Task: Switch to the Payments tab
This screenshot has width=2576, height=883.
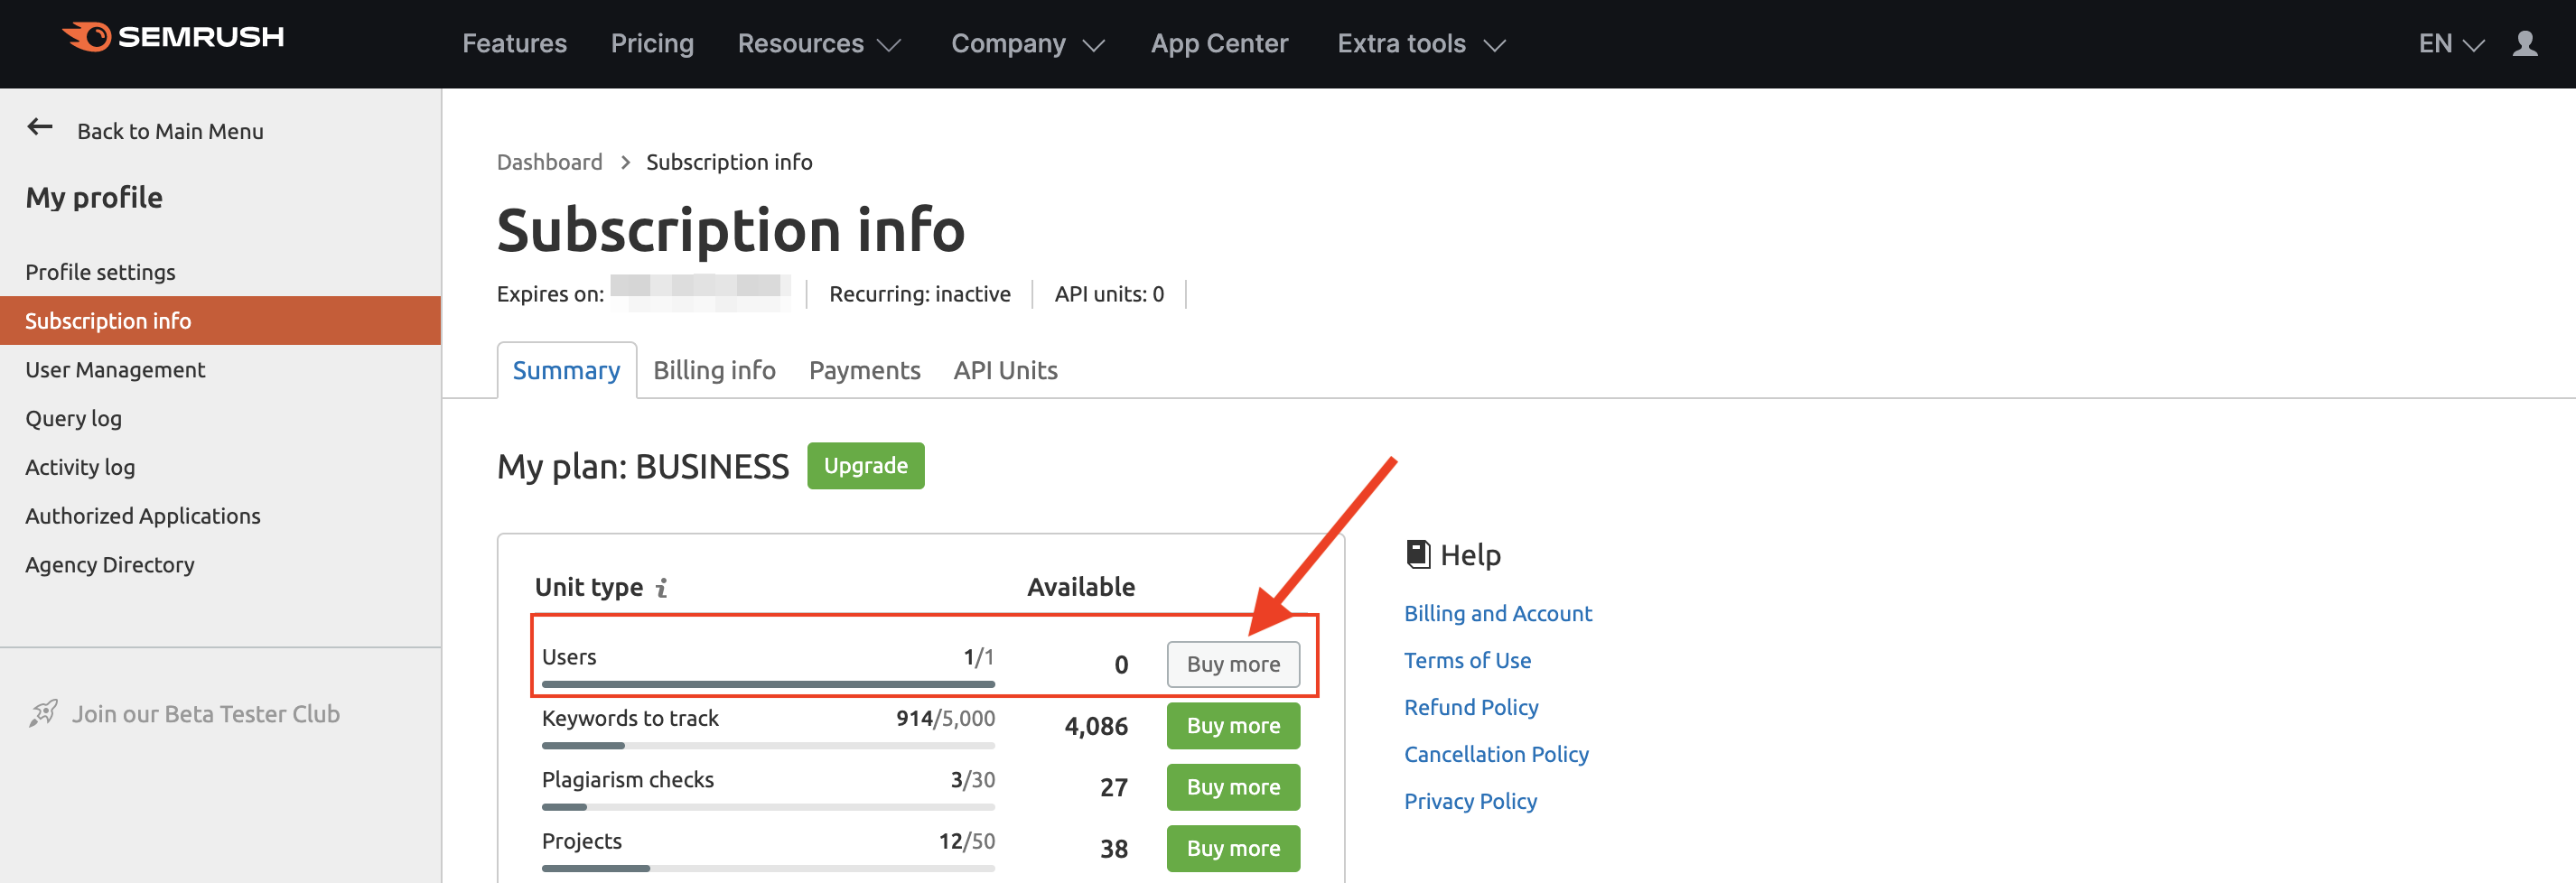Action: point(864,370)
